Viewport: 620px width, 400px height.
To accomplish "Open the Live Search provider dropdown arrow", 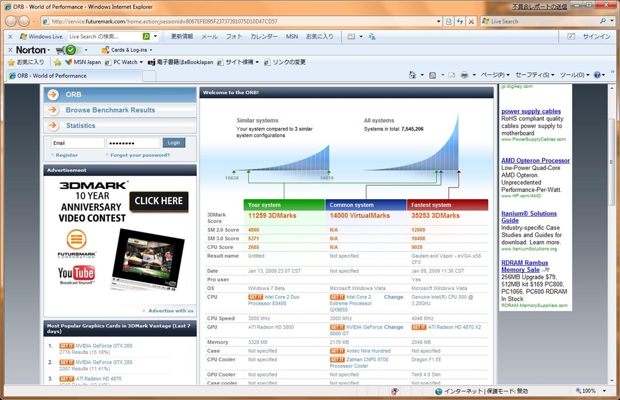I will [613, 21].
